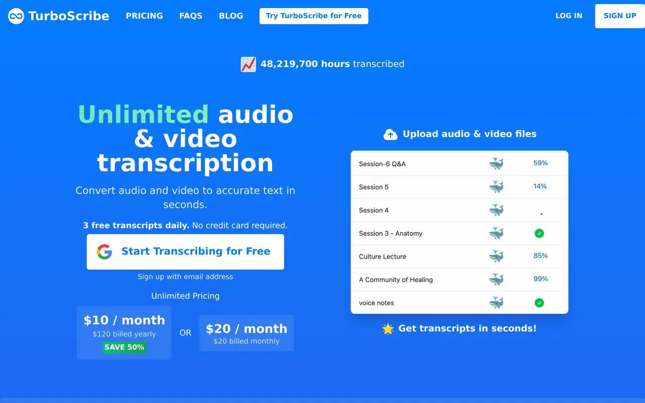Image resolution: width=645 pixels, height=403 pixels.
Task: Click the 59% progress value
Action: pyautogui.click(x=541, y=163)
